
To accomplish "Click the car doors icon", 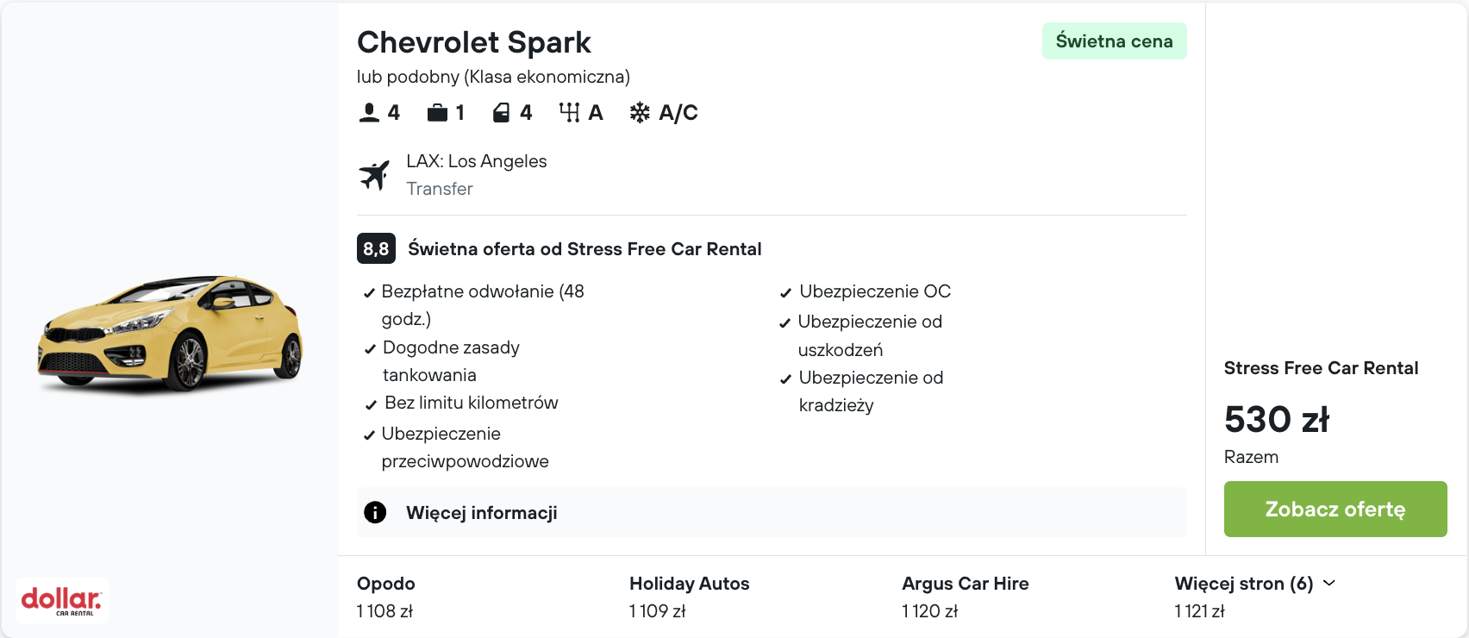I will [501, 113].
